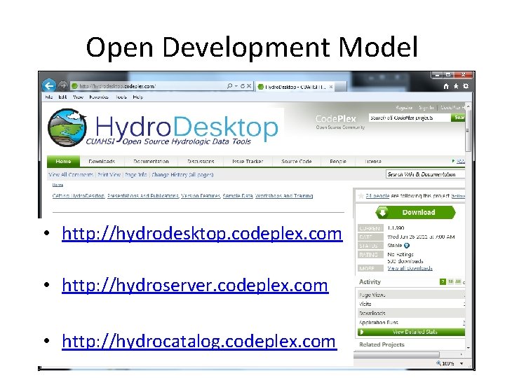This screenshot has width=505, height=378.
Task: Switch to the License tab
Action: 373,162
